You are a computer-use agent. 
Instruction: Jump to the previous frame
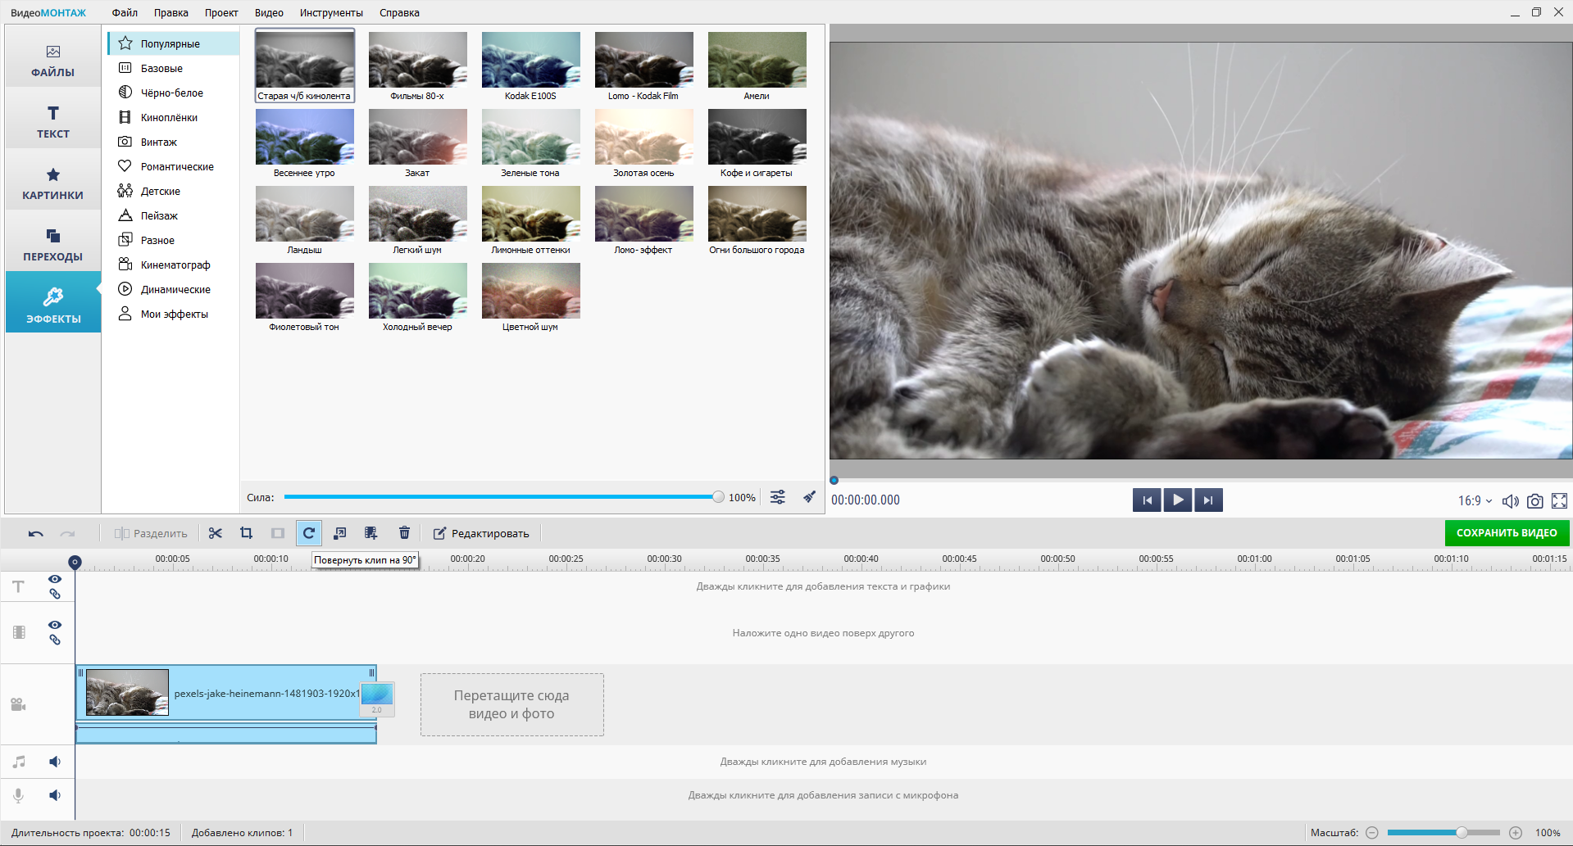[1147, 500]
